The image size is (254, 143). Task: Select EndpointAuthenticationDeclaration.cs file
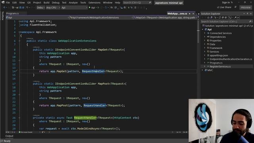tap(231, 59)
